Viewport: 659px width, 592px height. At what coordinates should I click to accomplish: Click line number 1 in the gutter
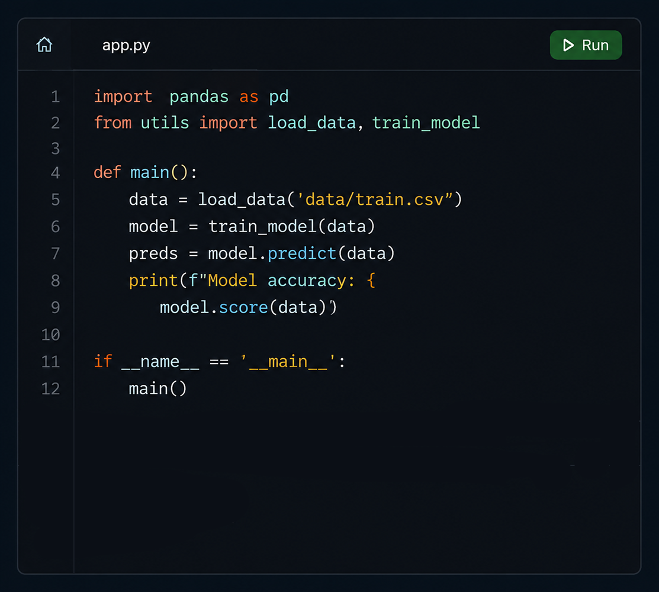coord(56,96)
